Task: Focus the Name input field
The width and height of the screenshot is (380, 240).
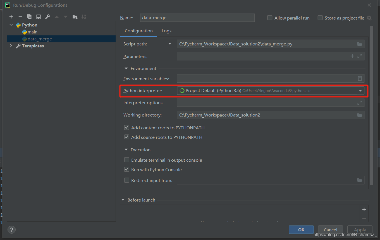Action: click(x=197, y=18)
